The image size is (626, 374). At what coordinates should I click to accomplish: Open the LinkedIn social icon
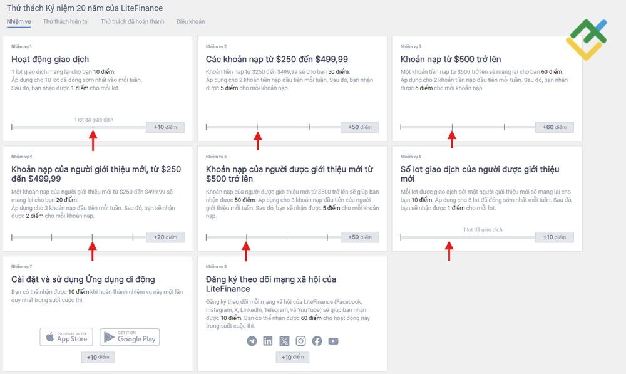point(268,341)
